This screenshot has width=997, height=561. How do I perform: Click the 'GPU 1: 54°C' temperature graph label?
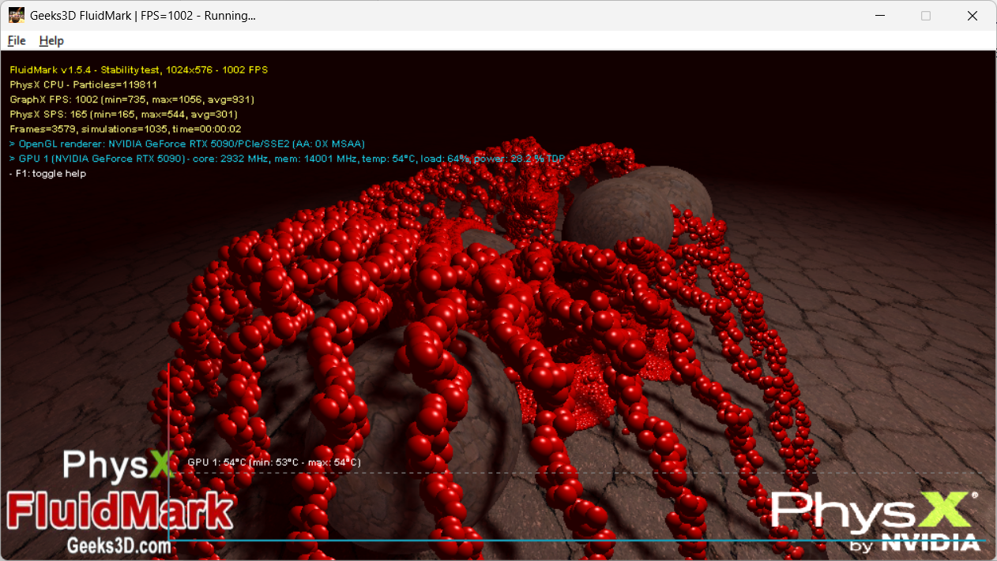274,462
